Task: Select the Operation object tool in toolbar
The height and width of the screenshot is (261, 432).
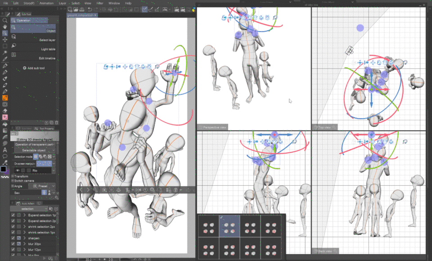Action: click(x=4, y=33)
